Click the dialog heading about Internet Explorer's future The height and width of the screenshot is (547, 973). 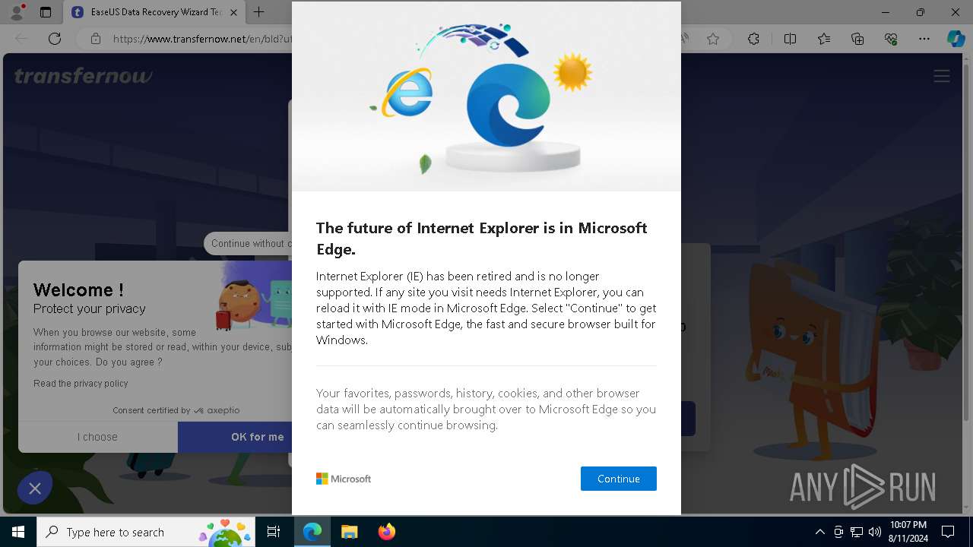tap(482, 239)
